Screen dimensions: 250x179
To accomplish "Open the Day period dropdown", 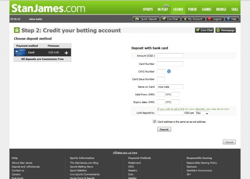I will (x=202, y=113).
